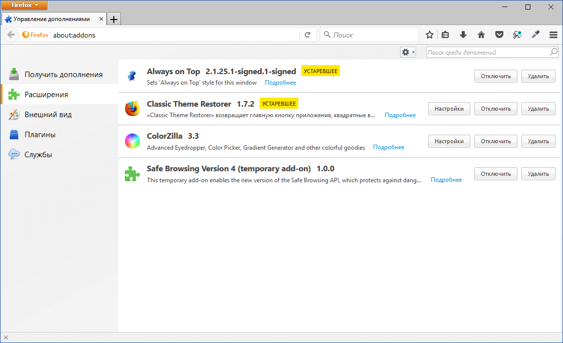The image size is (563, 343).
Task: Disable ColorZilla with Отключить
Action: click(495, 141)
